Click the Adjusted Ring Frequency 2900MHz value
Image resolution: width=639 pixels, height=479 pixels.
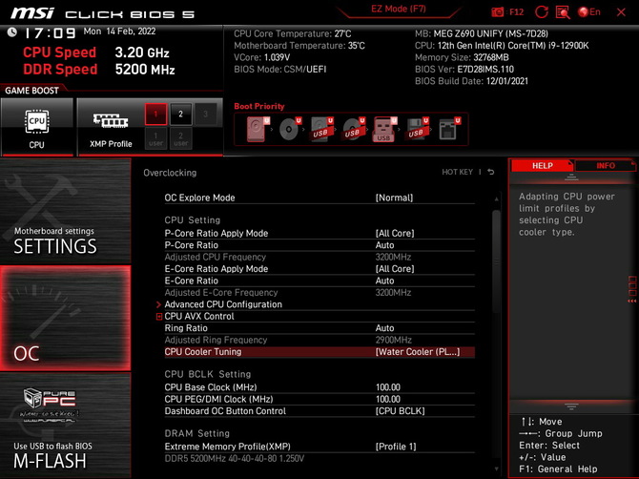point(393,340)
